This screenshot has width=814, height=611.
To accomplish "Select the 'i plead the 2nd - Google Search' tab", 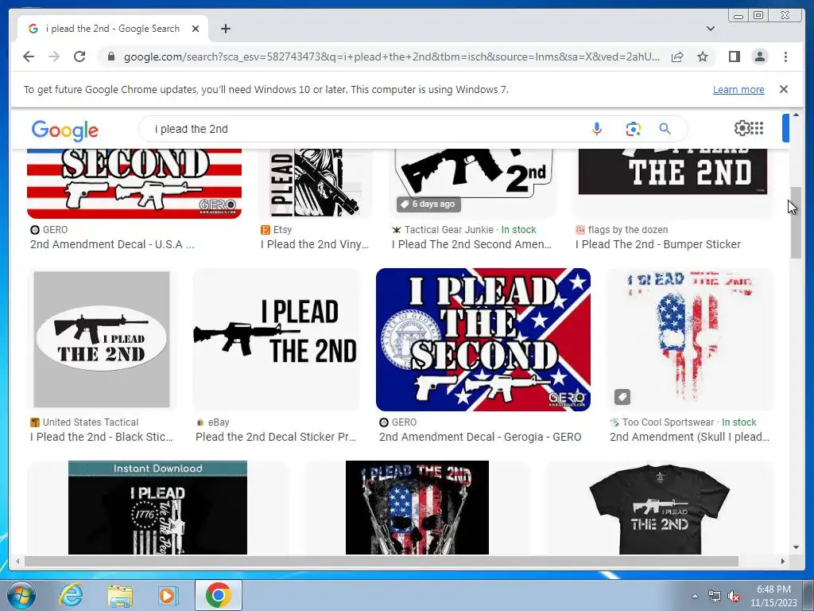I will 113,29.
